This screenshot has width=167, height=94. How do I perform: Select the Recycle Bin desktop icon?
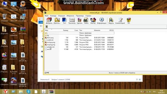pos(4,18)
